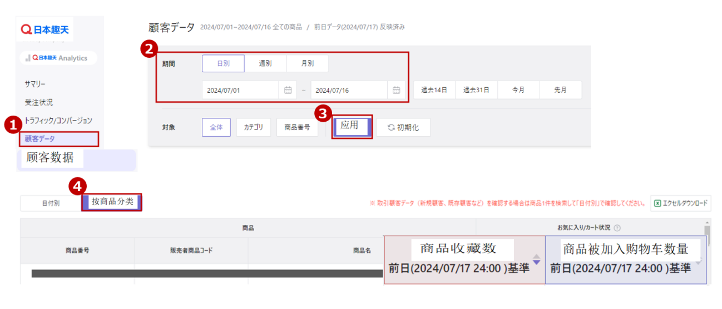Open サマリー in sidebar
Viewport: 722px width, 309px height.
click(35, 84)
